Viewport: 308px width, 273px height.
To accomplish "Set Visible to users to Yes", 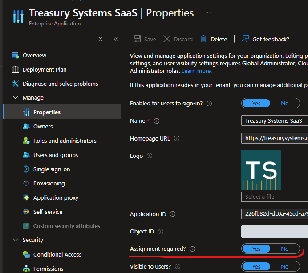I will coord(256,266).
